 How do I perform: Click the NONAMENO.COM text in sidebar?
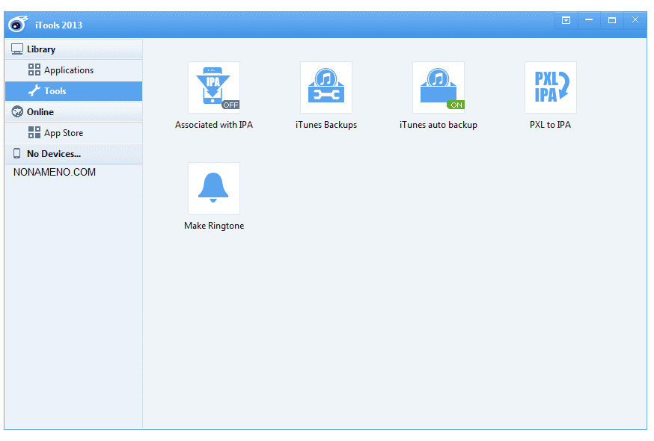coord(55,173)
